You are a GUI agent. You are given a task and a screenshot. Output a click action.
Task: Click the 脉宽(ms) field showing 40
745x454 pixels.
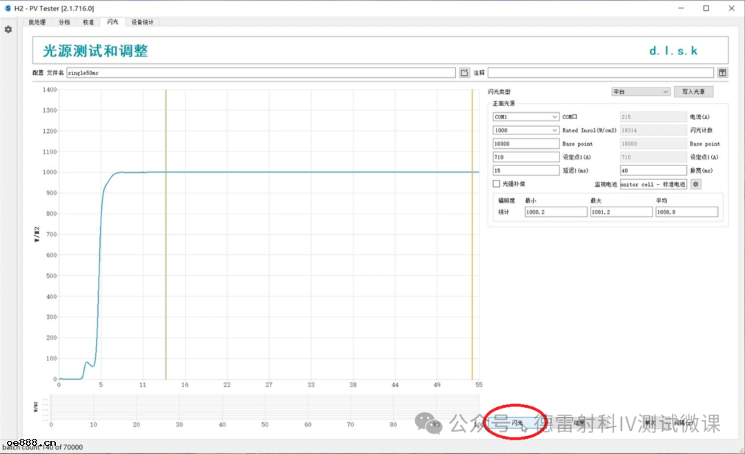click(x=653, y=170)
